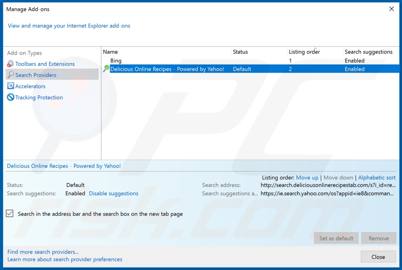Open Learn more about search provider preferences
This screenshot has height=270, width=402.
click(x=65, y=259)
